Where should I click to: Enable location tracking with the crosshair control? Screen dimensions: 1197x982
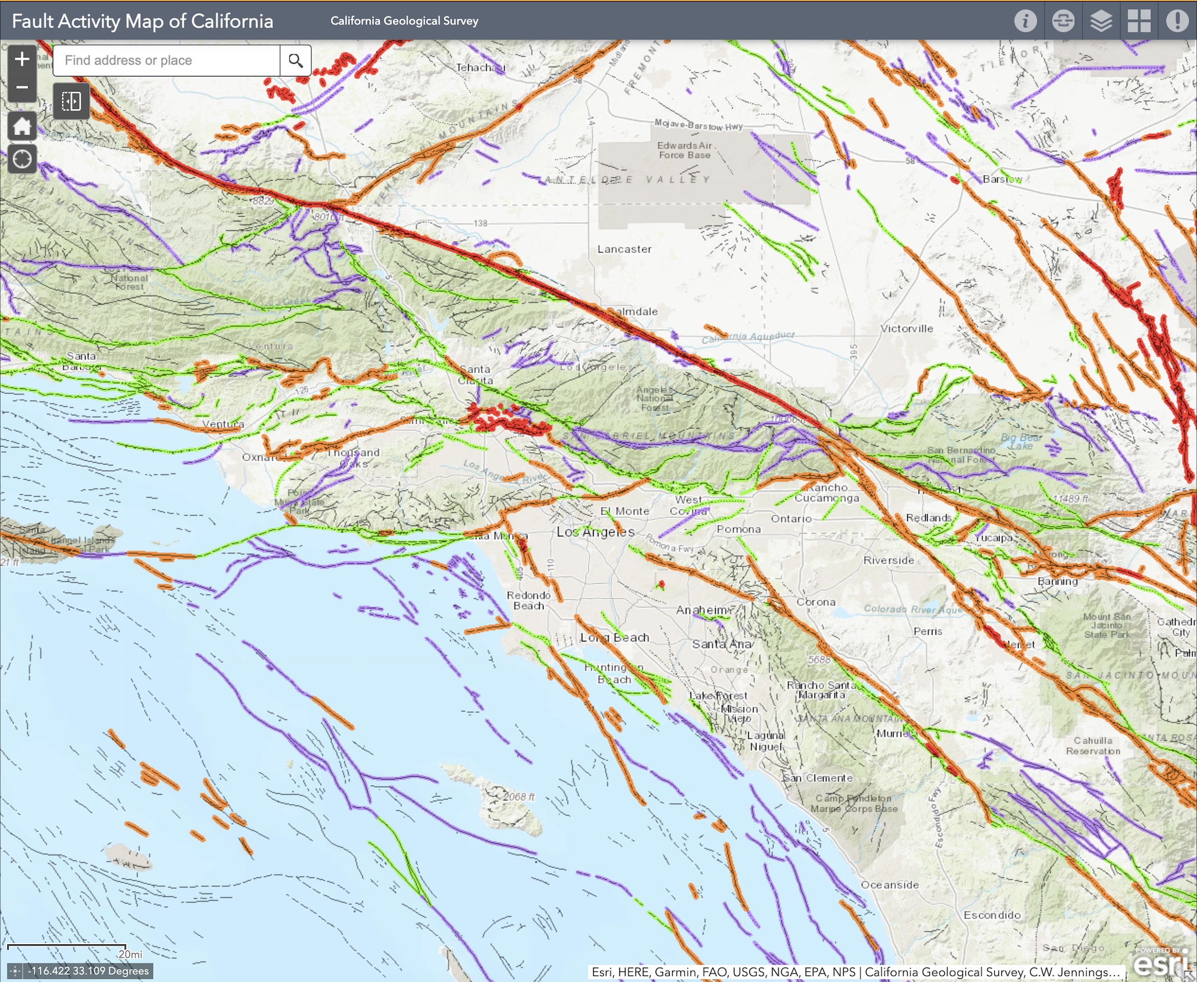point(22,159)
